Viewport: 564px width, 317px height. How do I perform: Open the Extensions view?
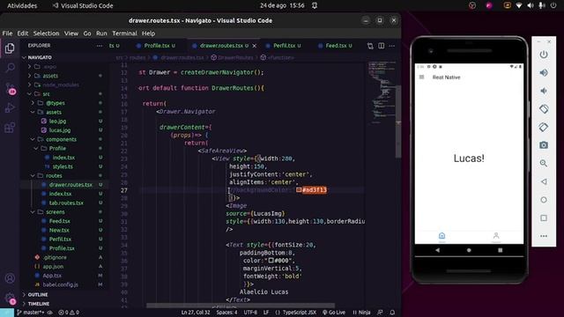(10, 127)
